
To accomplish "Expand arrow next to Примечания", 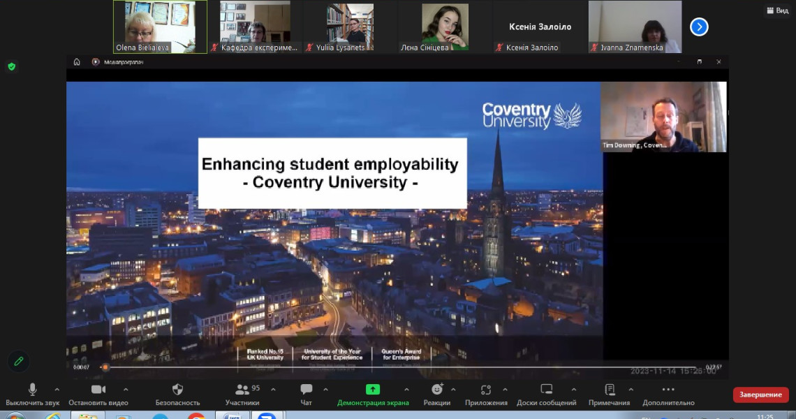I will 631,390.
